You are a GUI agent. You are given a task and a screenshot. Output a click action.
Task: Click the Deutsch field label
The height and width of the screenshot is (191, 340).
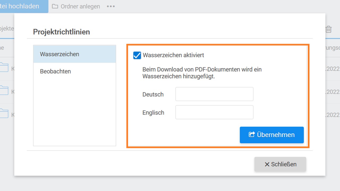point(153,94)
